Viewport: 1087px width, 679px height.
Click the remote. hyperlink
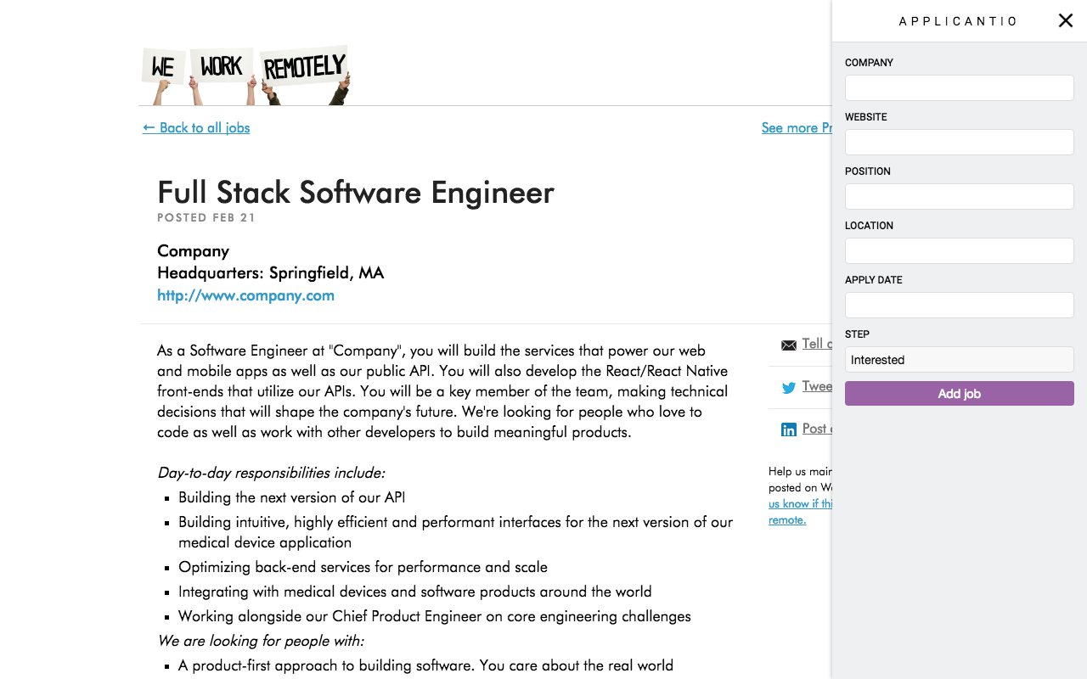pyautogui.click(x=786, y=519)
